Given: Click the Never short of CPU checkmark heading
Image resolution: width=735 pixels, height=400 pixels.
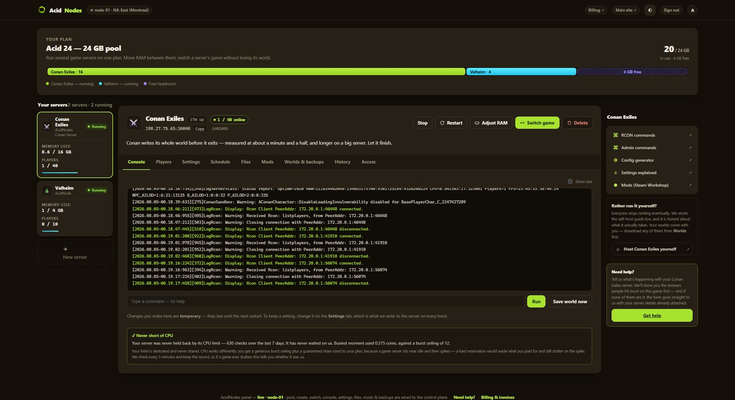Looking at the screenshot, I should pyautogui.click(x=153, y=335).
